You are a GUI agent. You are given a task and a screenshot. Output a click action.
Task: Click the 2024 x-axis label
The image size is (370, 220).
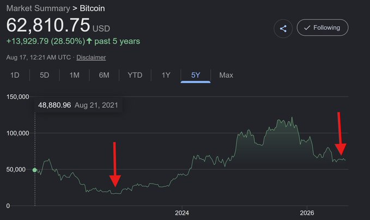(x=182, y=213)
